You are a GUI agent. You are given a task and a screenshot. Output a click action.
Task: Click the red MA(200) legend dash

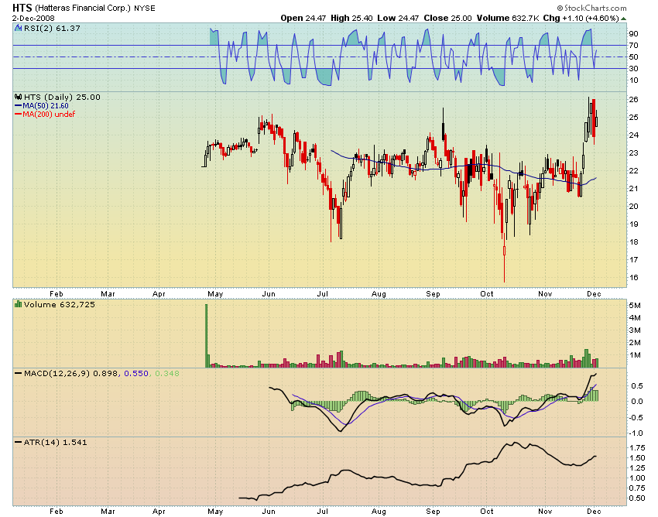[x=18, y=114]
